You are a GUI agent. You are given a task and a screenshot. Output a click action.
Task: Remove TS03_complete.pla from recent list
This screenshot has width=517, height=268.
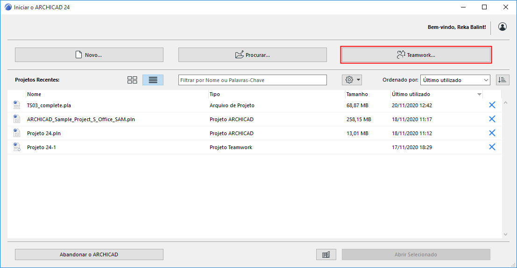click(492, 105)
